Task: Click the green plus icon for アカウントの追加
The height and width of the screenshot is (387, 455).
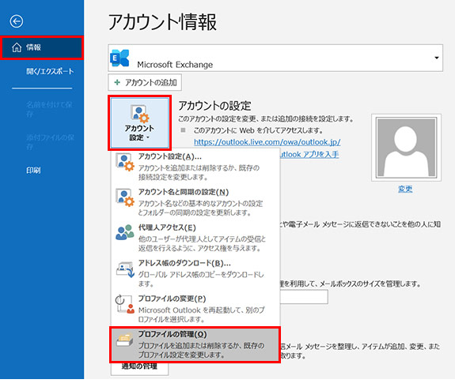Action: point(117,83)
